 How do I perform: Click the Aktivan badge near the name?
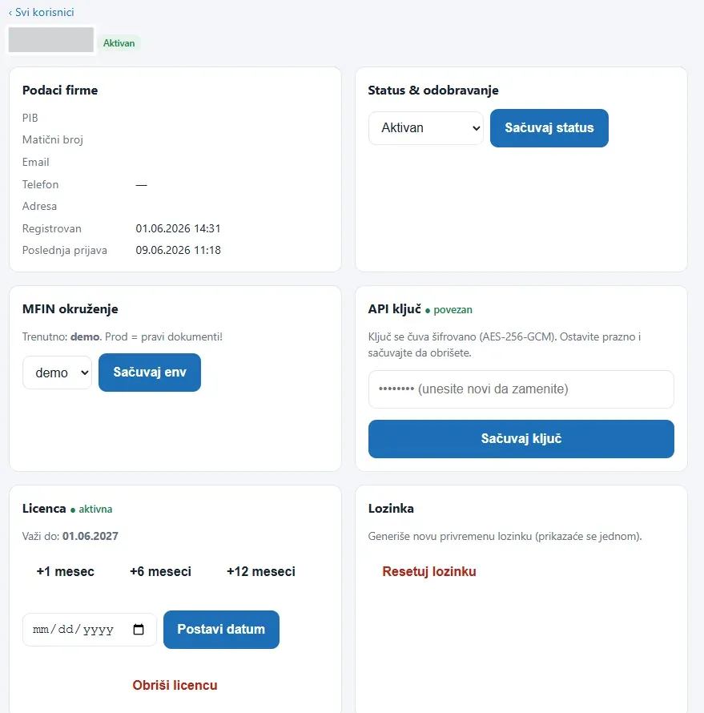point(119,43)
